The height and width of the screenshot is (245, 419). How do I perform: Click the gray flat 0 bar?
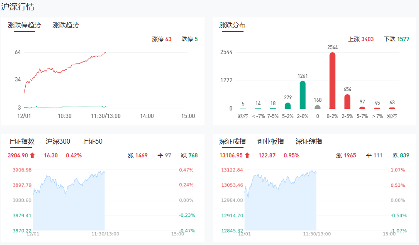pos(318,107)
